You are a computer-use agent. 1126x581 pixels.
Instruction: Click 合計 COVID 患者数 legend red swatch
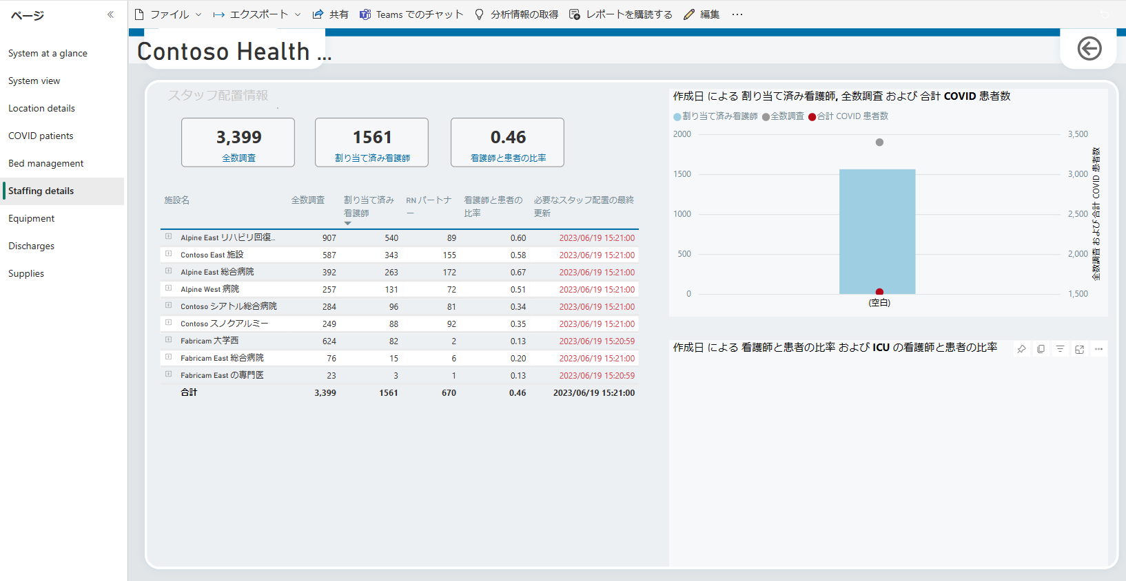pyautogui.click(x=812, y=117)
